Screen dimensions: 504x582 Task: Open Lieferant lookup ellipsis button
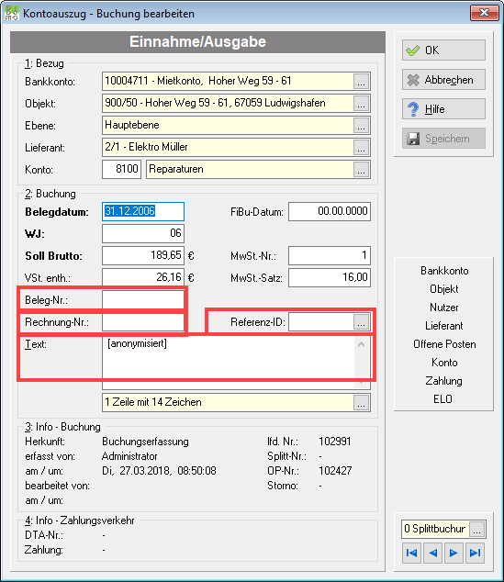(x=361, y=148)
